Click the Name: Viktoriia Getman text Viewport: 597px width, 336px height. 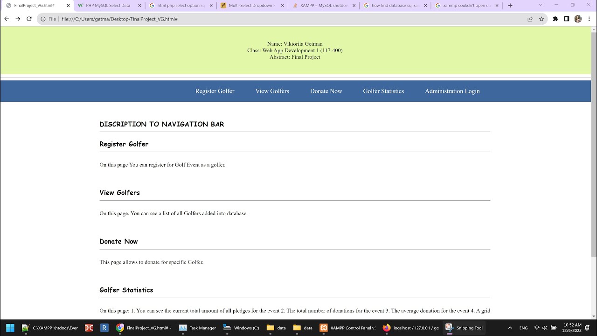pyautogui.click(x=295, y=44)
